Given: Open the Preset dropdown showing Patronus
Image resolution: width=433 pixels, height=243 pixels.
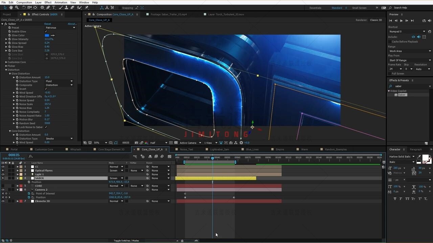Looking at the screenshot, I should [60, 28].
